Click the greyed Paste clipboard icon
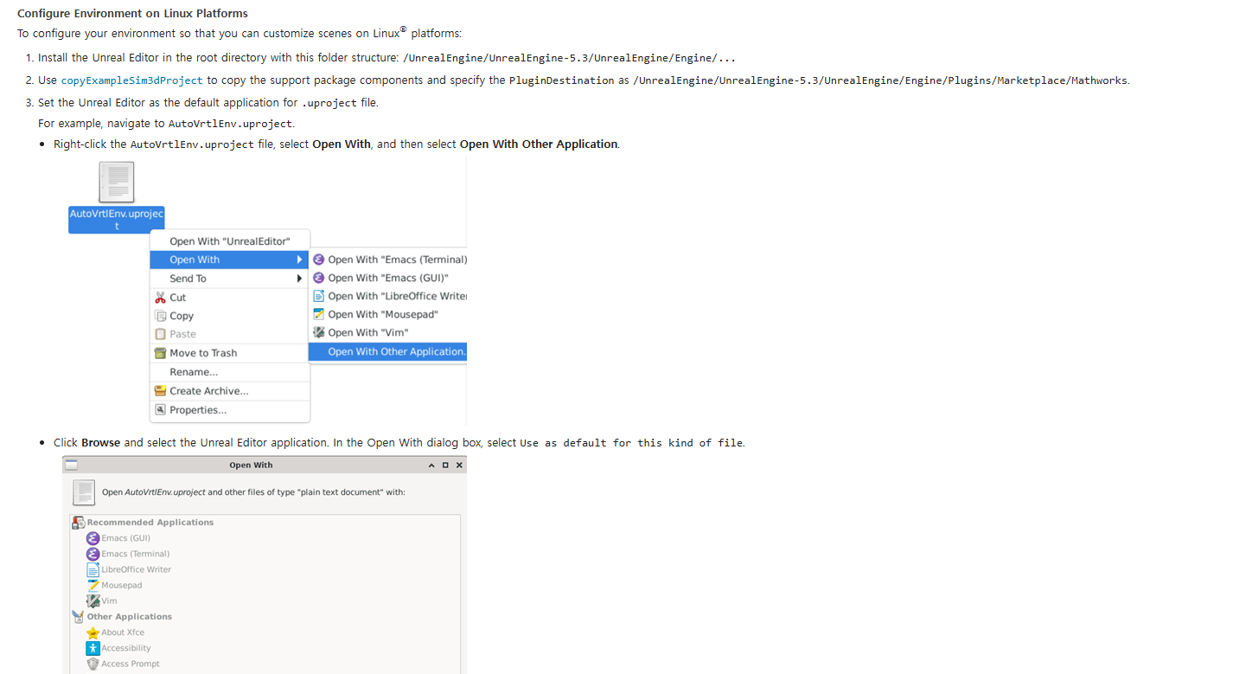 (x=160, y=334)
